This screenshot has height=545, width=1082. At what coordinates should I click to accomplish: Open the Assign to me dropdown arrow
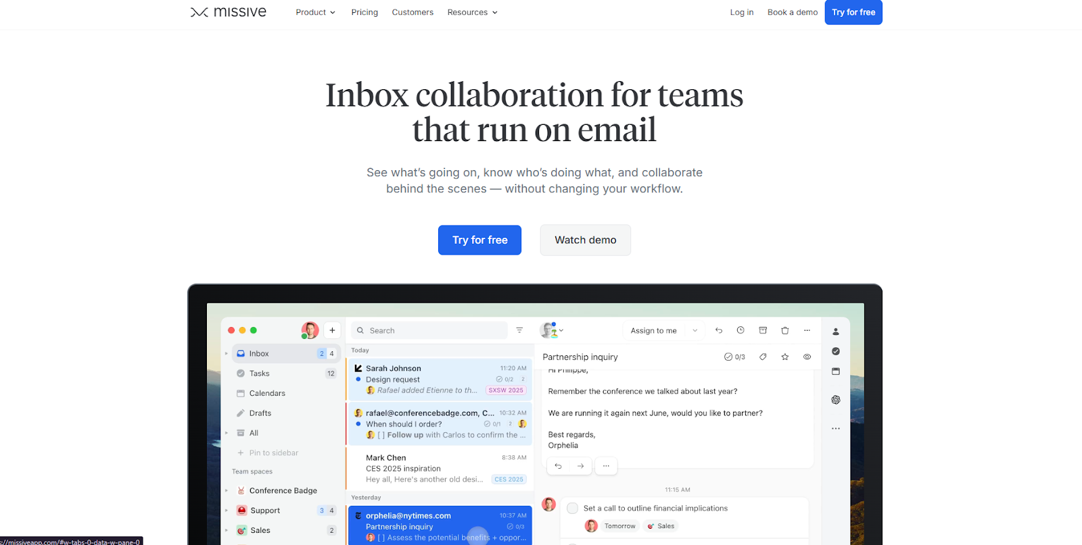(695, 330)
